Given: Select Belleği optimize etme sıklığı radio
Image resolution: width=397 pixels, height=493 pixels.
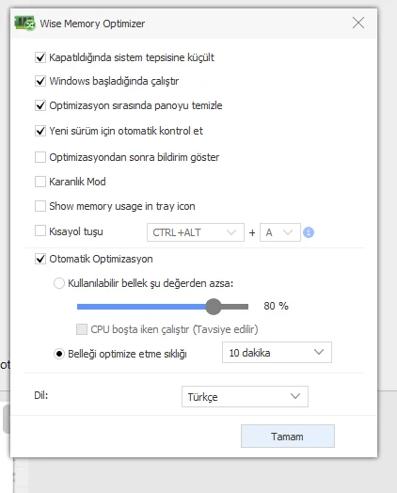Looking at the screenshot, I should coord(58,354).
